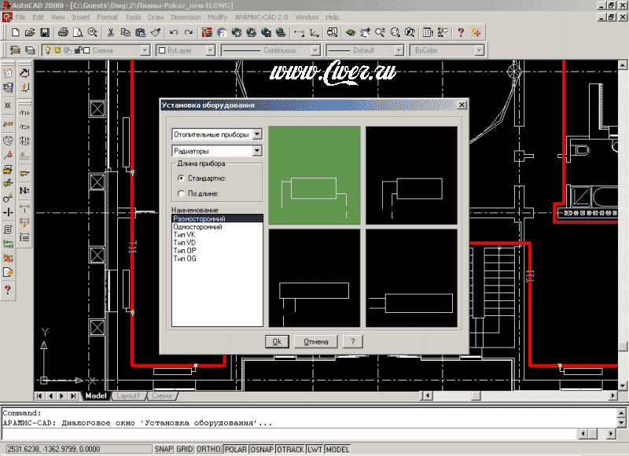Viewport: 629px width, 456px height.
Task: Toggle ORTHO mode in status bar
Action: click(x=208, y=449)
